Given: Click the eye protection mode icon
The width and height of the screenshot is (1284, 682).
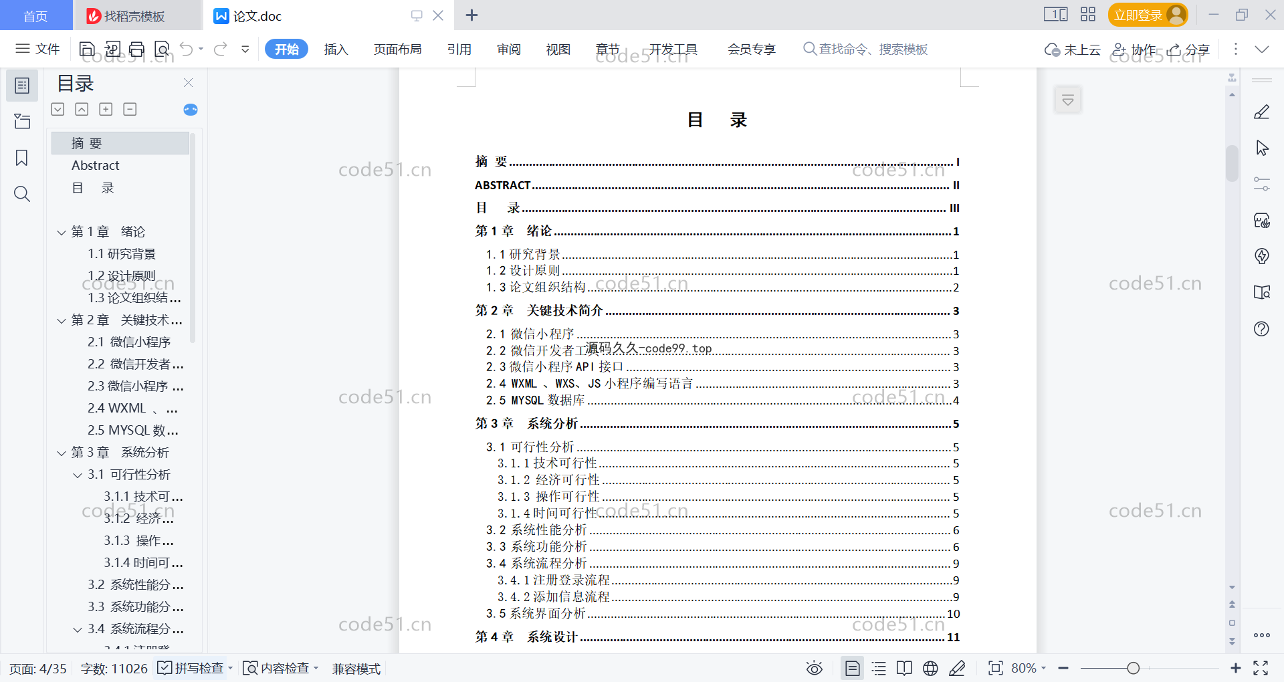Looking at the screenshot, I should (814, 668).
